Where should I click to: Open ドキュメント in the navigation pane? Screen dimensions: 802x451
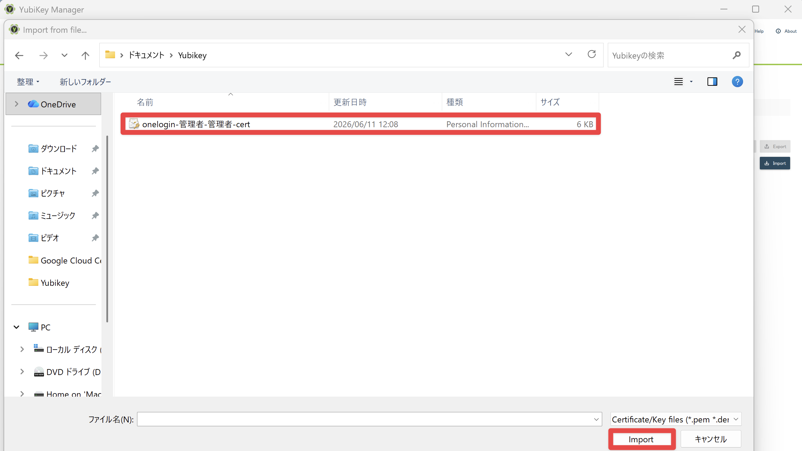click(58, 171)
